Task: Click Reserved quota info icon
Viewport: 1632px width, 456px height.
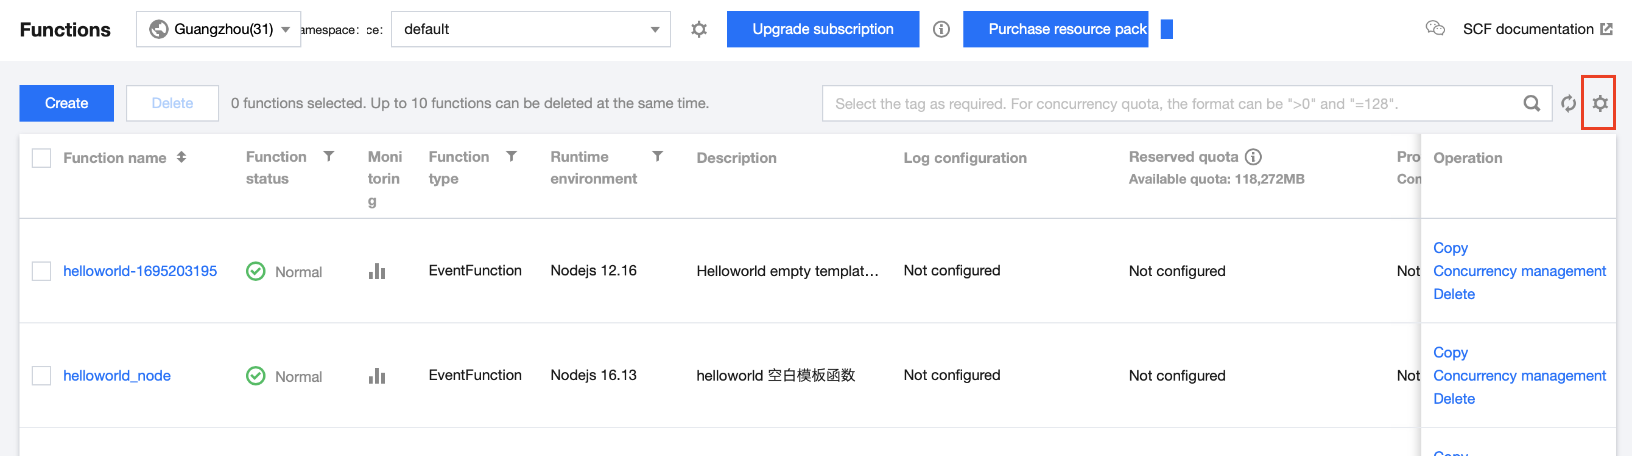Action: [1253, 156]
